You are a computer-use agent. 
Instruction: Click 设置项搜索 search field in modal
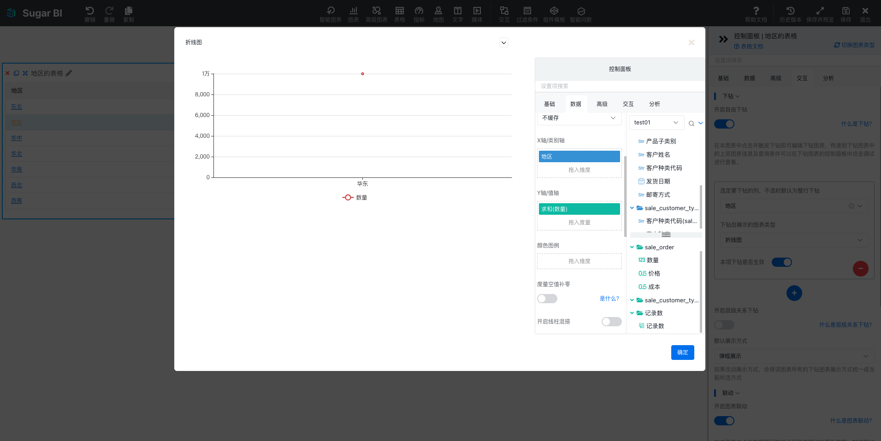(620, 86)
